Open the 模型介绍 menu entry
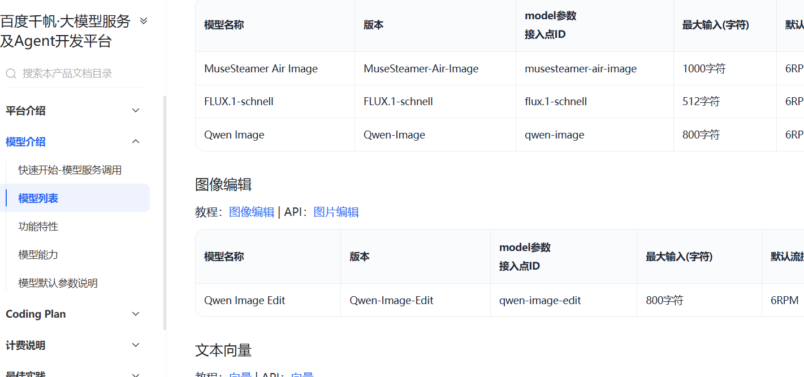The width and height of the screenshot is (804, 377). (x=25, y=142)
